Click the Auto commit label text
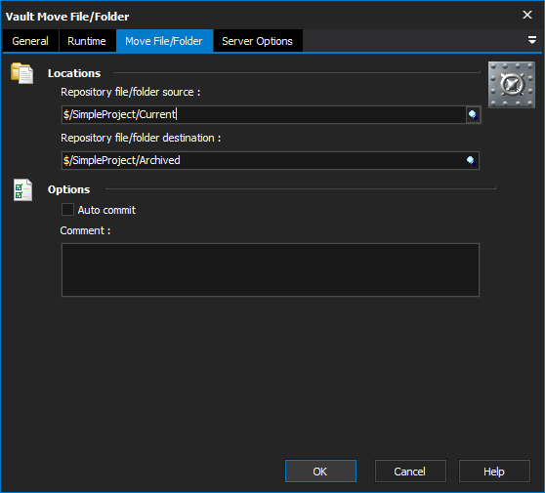The width and height of the screenshot is (545, 493). pyautogui.click(x=106, y=210)
